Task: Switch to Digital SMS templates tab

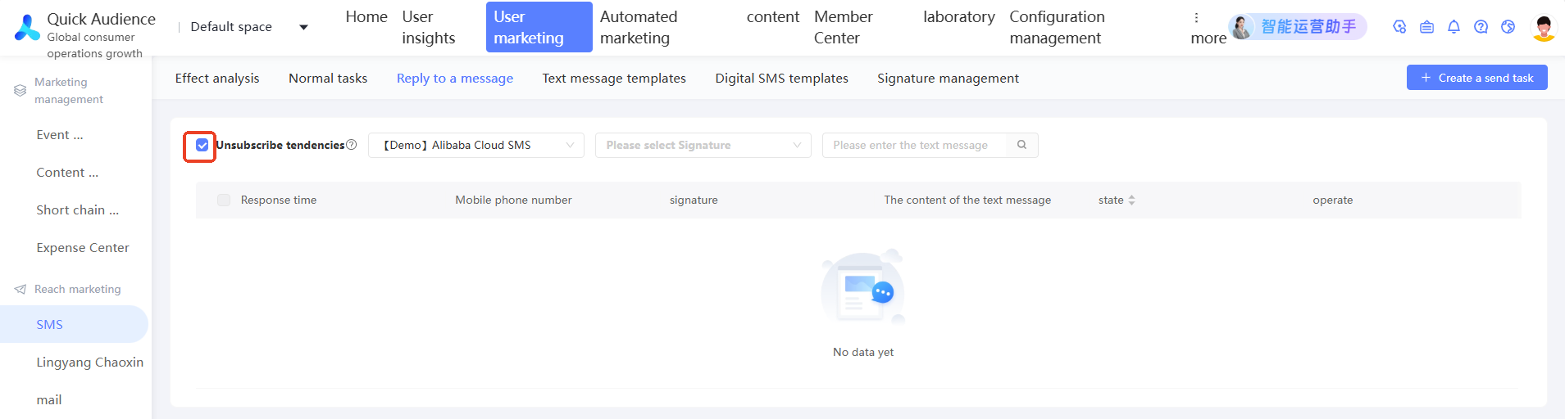Action: 781,78
